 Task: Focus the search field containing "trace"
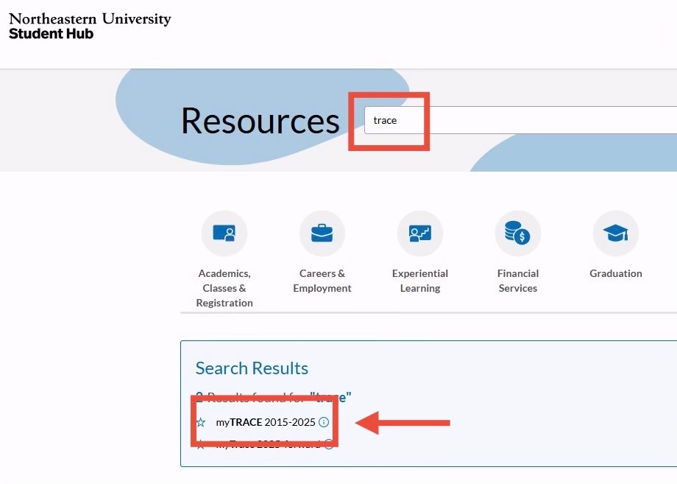click(515, 120)
